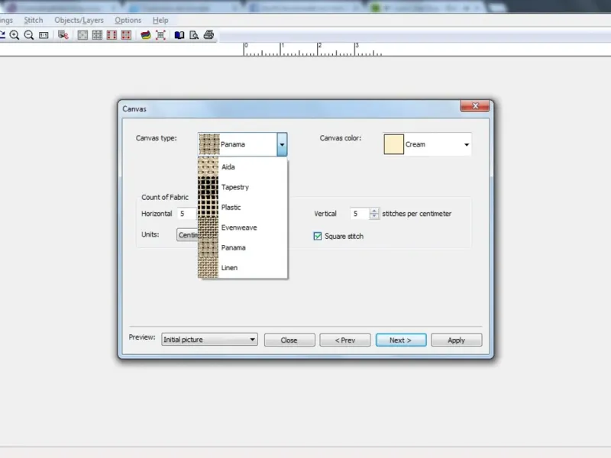Select Tapestry from canvas type list

pyautogui.click(x=243, y=187)
